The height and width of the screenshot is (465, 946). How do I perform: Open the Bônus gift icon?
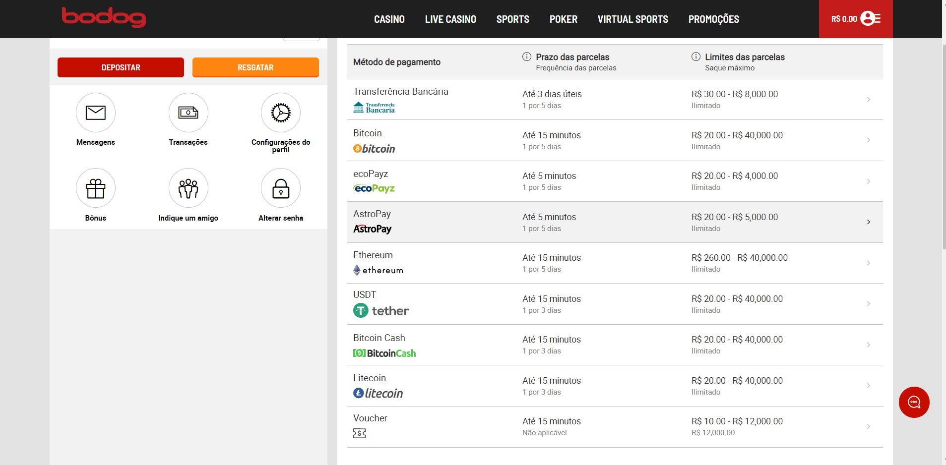pos(96,188)
